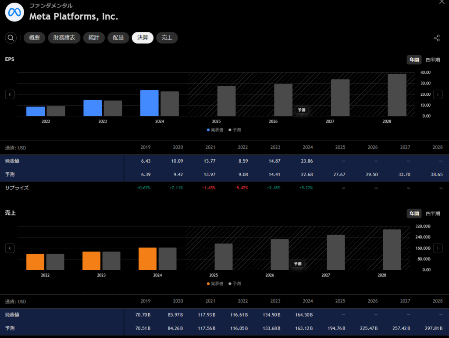The image size is (449, 338).
Task: Toggle 予測 legend in EPS chart
Action: [235, 130]
